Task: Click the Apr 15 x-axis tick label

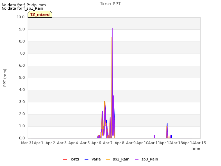Action: pyautogui.click(x=200, y=143)
